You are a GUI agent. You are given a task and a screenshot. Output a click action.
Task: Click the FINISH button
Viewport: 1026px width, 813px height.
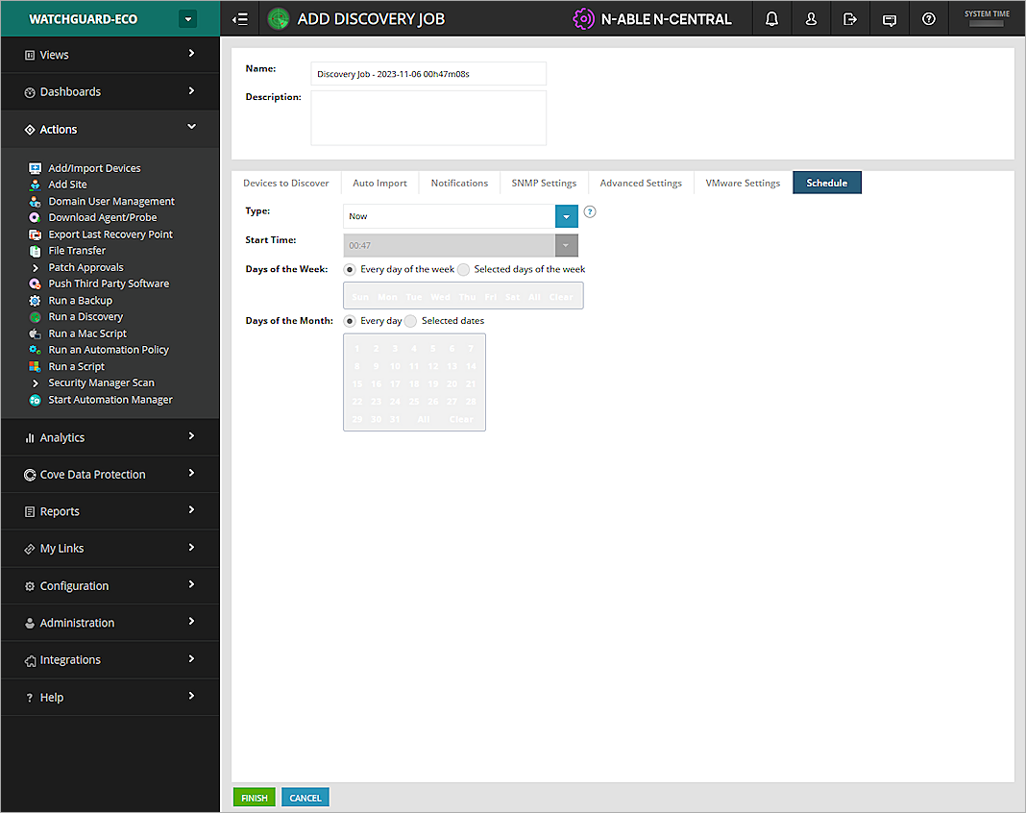coord(254,797)
